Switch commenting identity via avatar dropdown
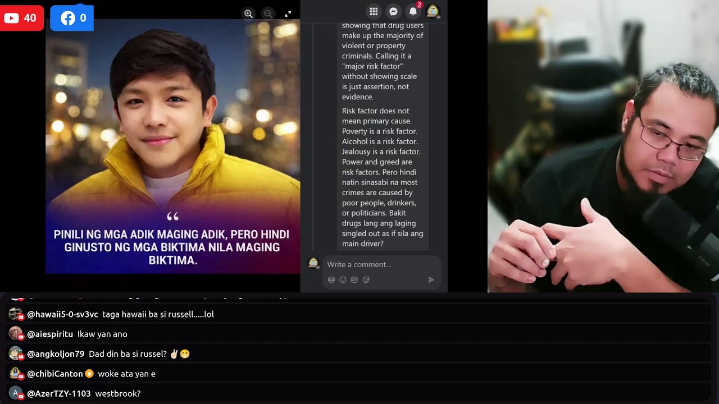Viewport: 719px width, 404px height. coord(313,263)
